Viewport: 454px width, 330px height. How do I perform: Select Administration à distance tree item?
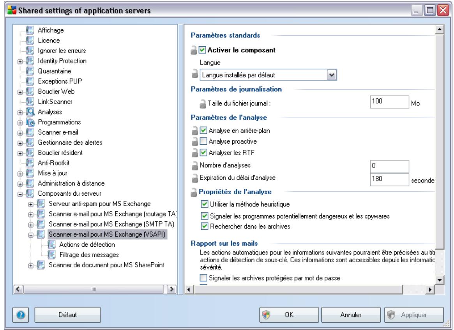71,183
